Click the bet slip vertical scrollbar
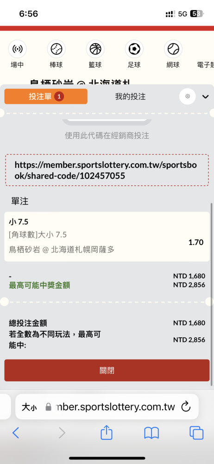214x464 pixels. [x=211, y=295]
